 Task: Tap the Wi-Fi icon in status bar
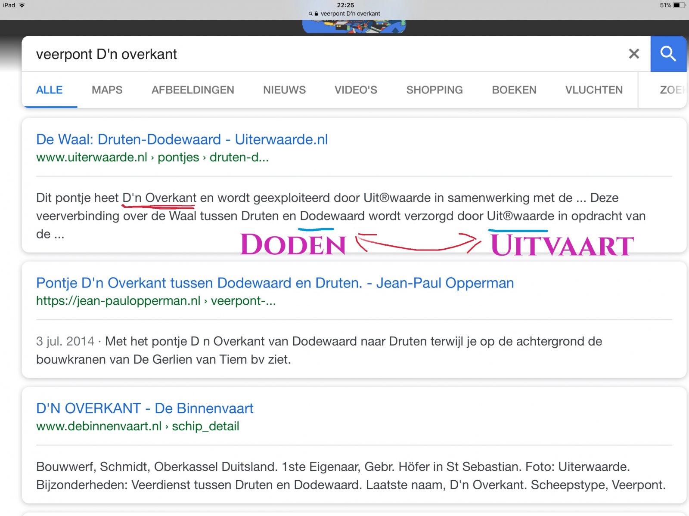[22, 5]
